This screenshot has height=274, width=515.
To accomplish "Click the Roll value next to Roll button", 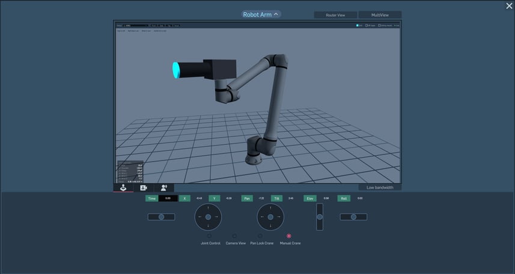I will (x=360, y=198).
